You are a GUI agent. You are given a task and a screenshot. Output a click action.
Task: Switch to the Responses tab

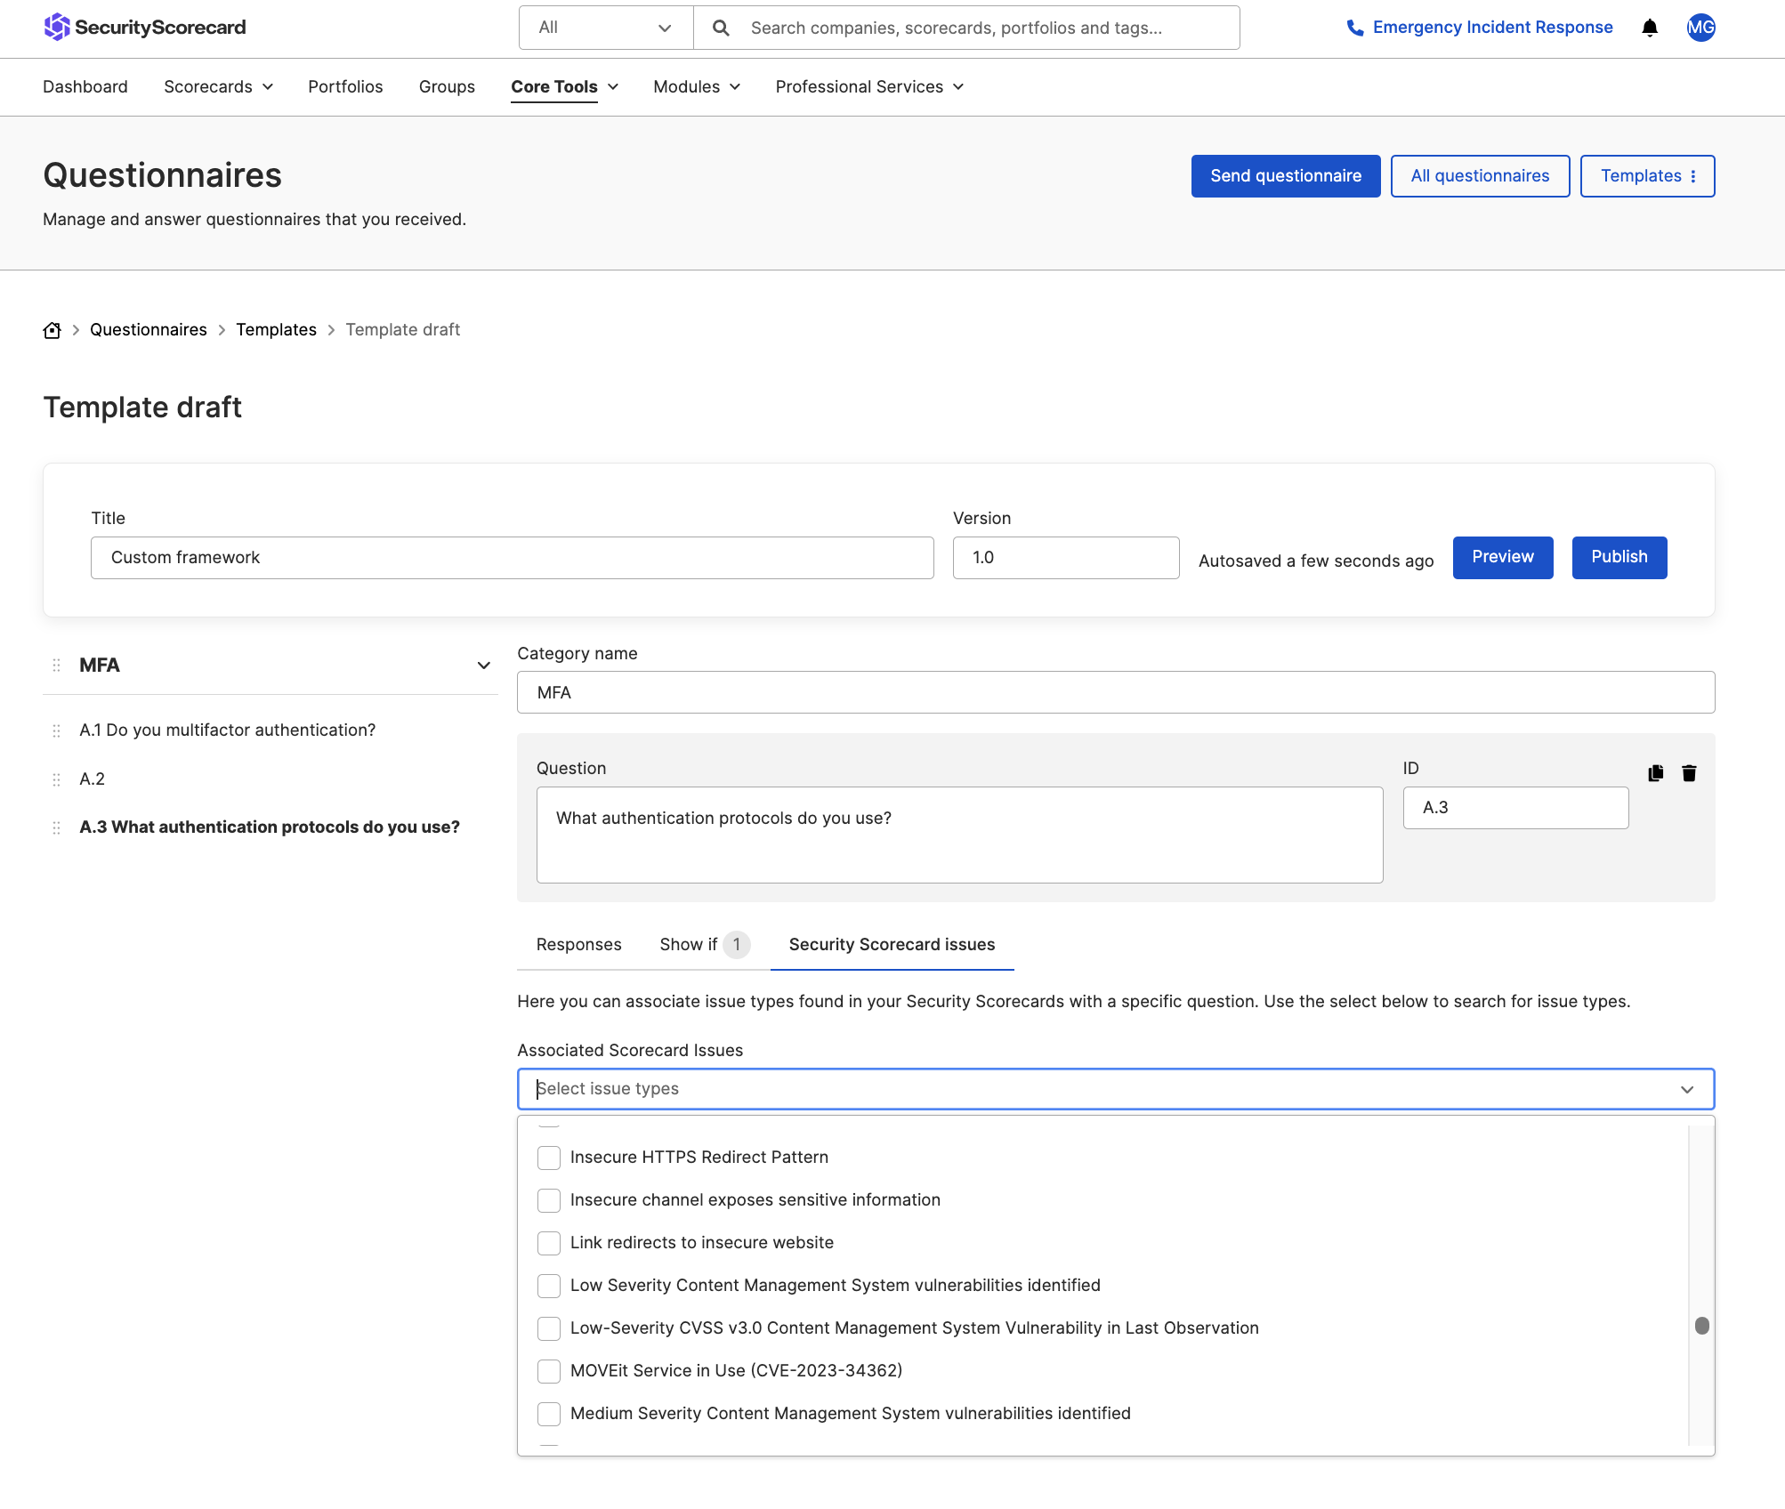(578, 944)
